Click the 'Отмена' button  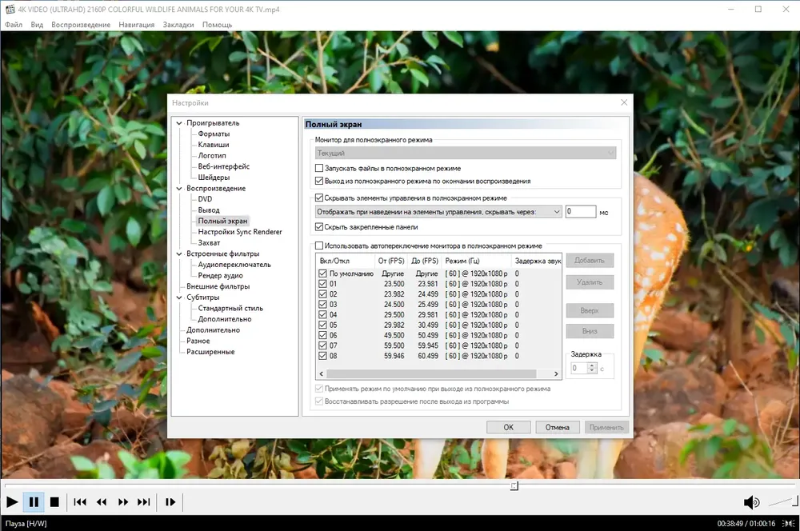557,428
